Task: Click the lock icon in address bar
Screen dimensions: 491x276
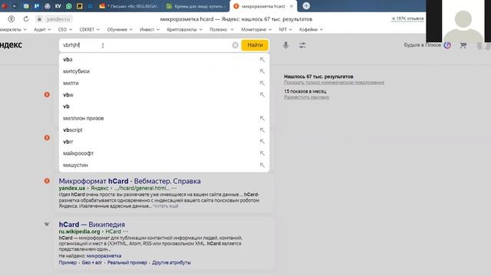Action: 39,19
